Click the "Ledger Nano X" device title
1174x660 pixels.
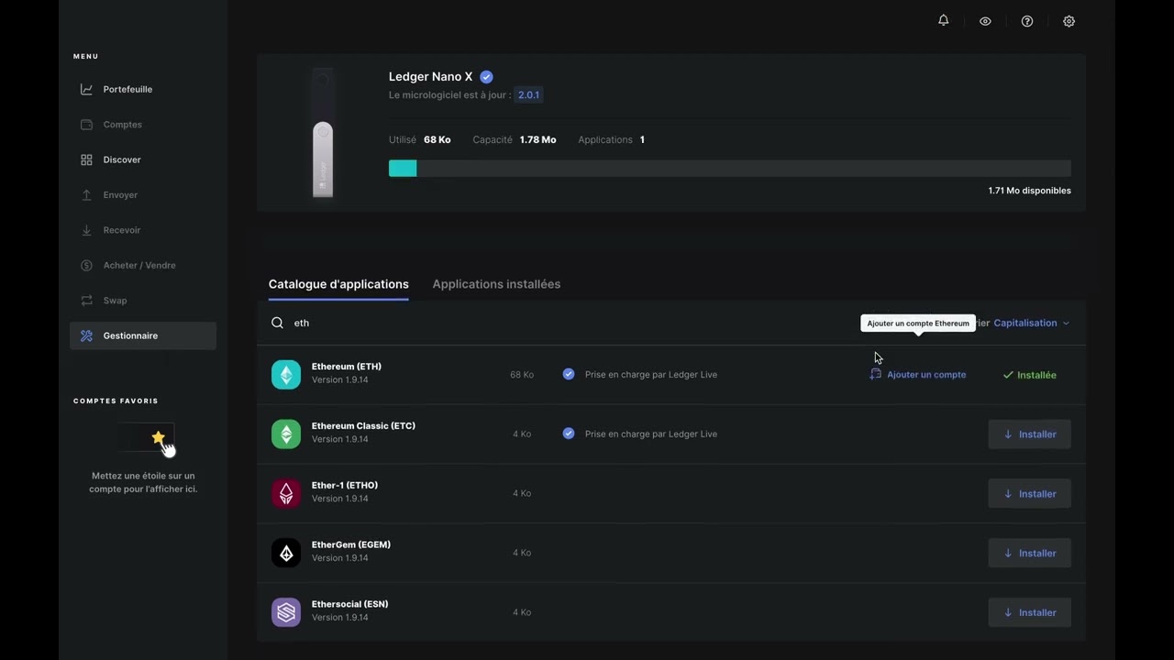pyautogui.click(x=430, y=77)
